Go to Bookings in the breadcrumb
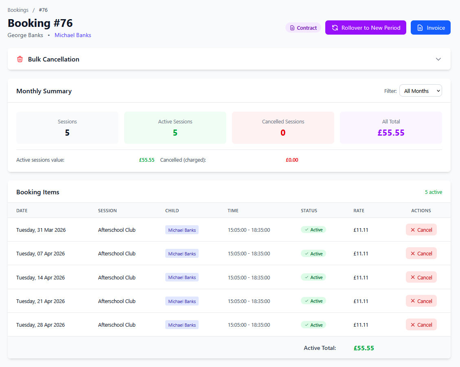Image resolution: width=460 pixels, height=367 pixels. [x=18, y=10]
